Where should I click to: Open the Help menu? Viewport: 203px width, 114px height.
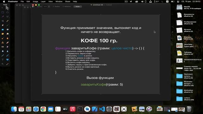75,2
